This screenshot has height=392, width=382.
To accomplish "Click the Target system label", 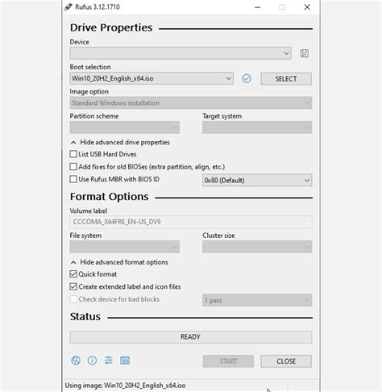I will 222,116.
